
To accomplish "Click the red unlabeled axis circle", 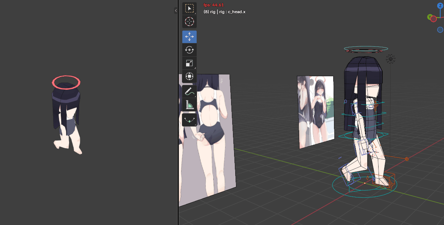I will click(433, 19).
